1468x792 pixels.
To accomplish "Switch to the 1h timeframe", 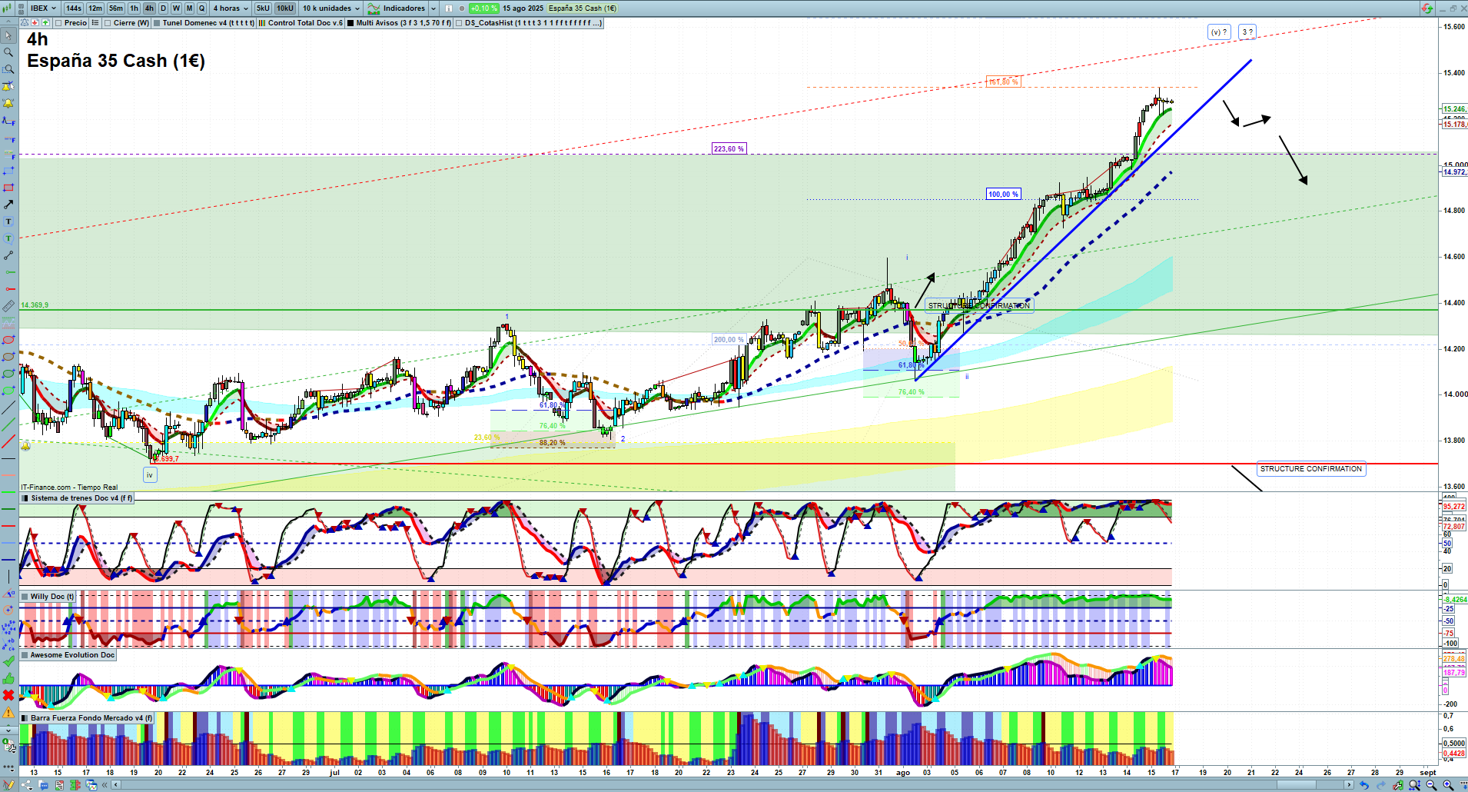I will coord(135,8).
